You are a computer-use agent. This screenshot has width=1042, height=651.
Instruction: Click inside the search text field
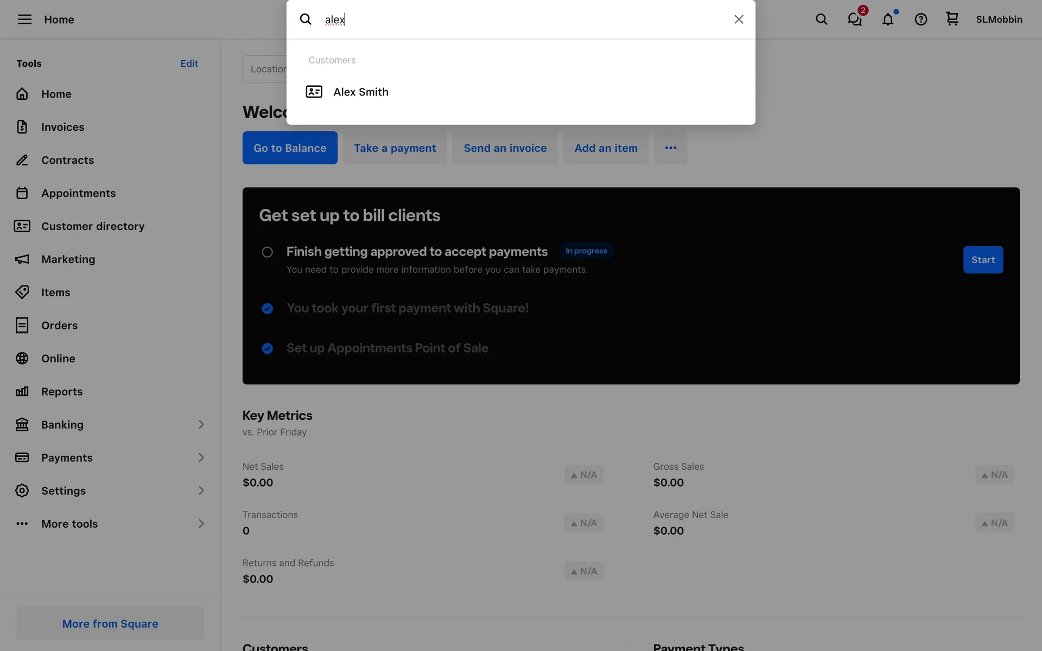521,20
